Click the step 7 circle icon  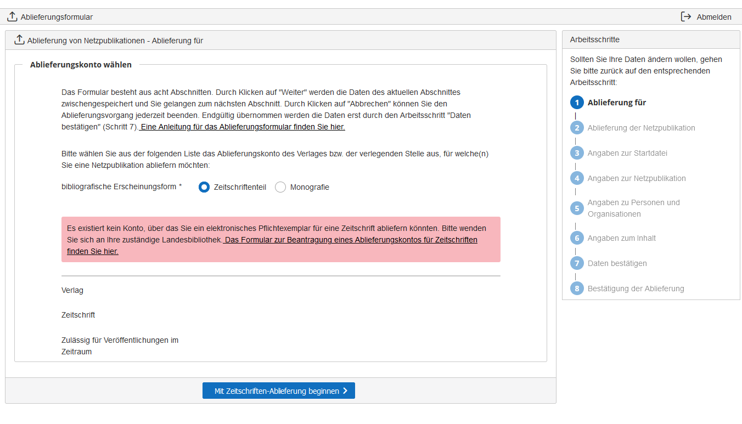click(x=577, y=263)
